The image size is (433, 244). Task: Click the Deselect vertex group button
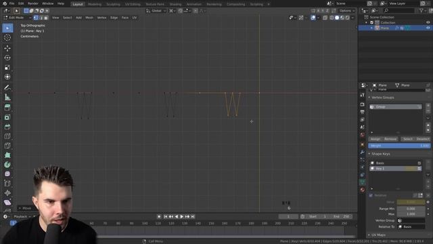pos(423,139)
